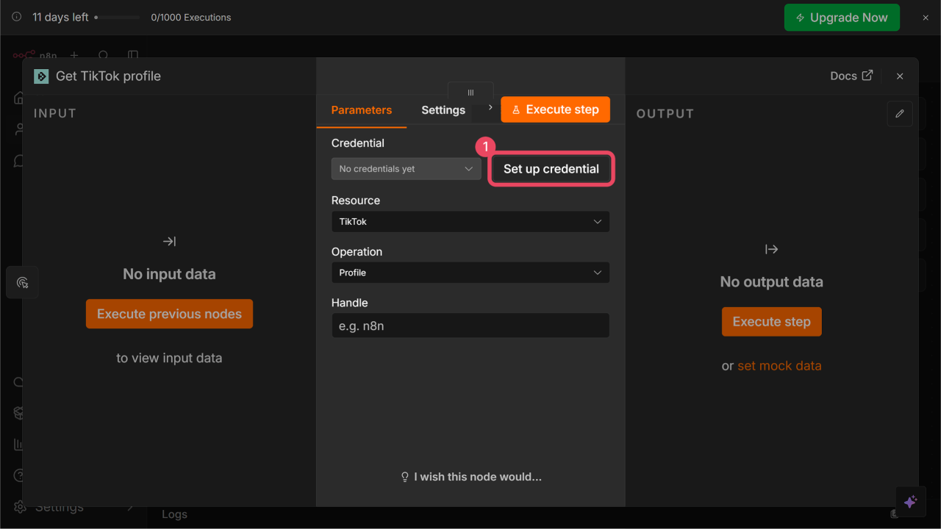
Task: Click the orange Execute step button with flask icon
Action: (555, 109)
